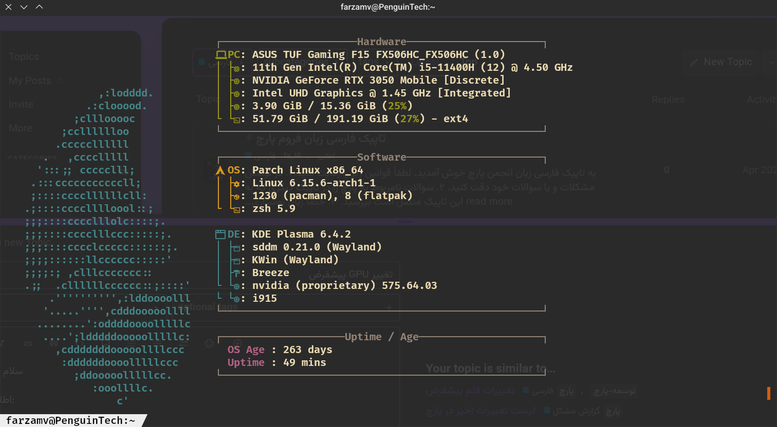Click the window title farzamv@PenguinTech:~
The image size is (777, 427).
[x=388, y=7]
